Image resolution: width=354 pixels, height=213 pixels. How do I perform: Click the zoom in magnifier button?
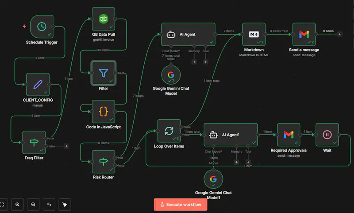[17, 205]
